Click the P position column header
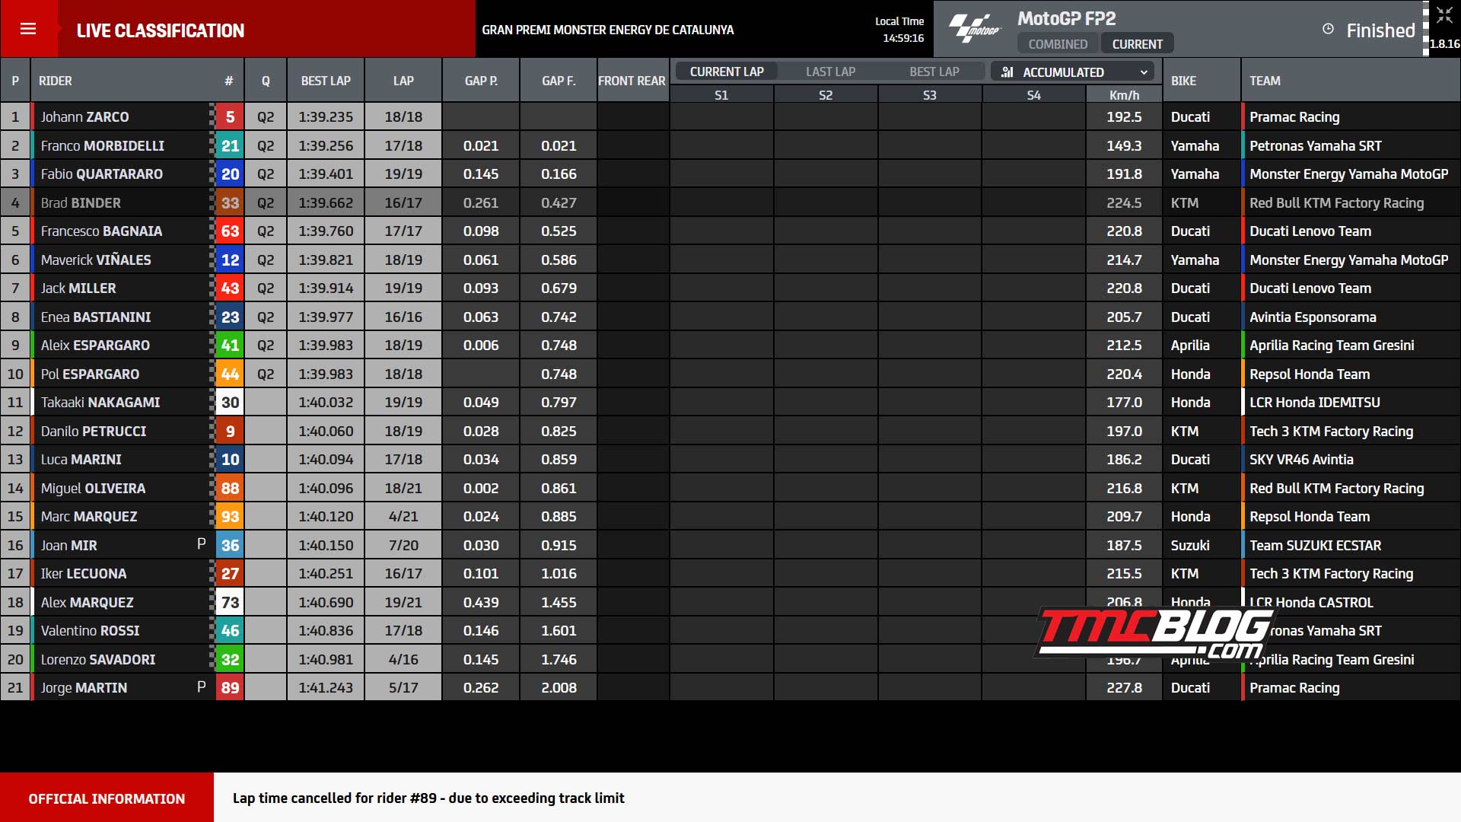 15,81
